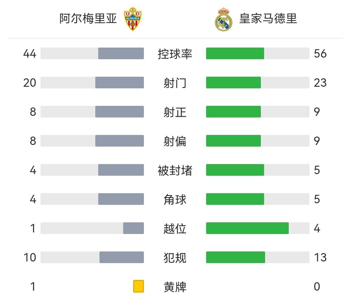Click Almería's possession value 44
Image resolution: width=350 pixels, height=300 pixels.
click(x=30, y=54)
